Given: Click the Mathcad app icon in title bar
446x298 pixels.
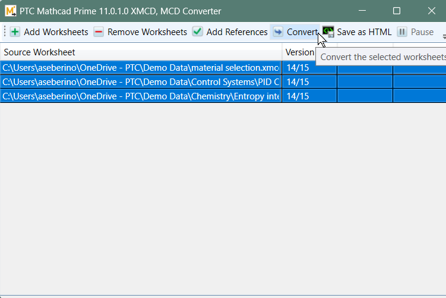Looking at the screenshot, I should coord(10,11).
